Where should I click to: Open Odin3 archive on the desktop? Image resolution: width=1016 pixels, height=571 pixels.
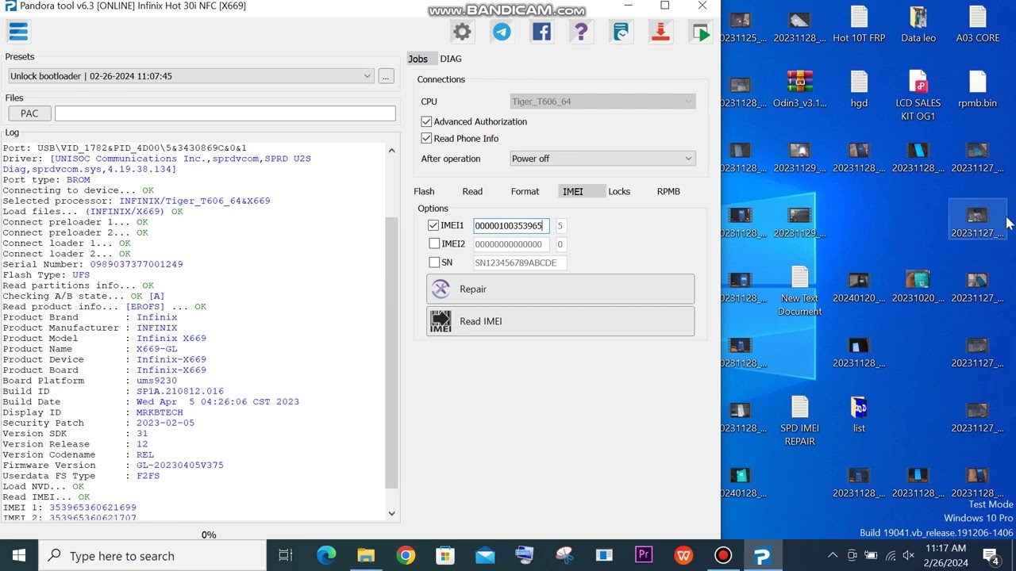pyautogui.click(x=799, y=89)
